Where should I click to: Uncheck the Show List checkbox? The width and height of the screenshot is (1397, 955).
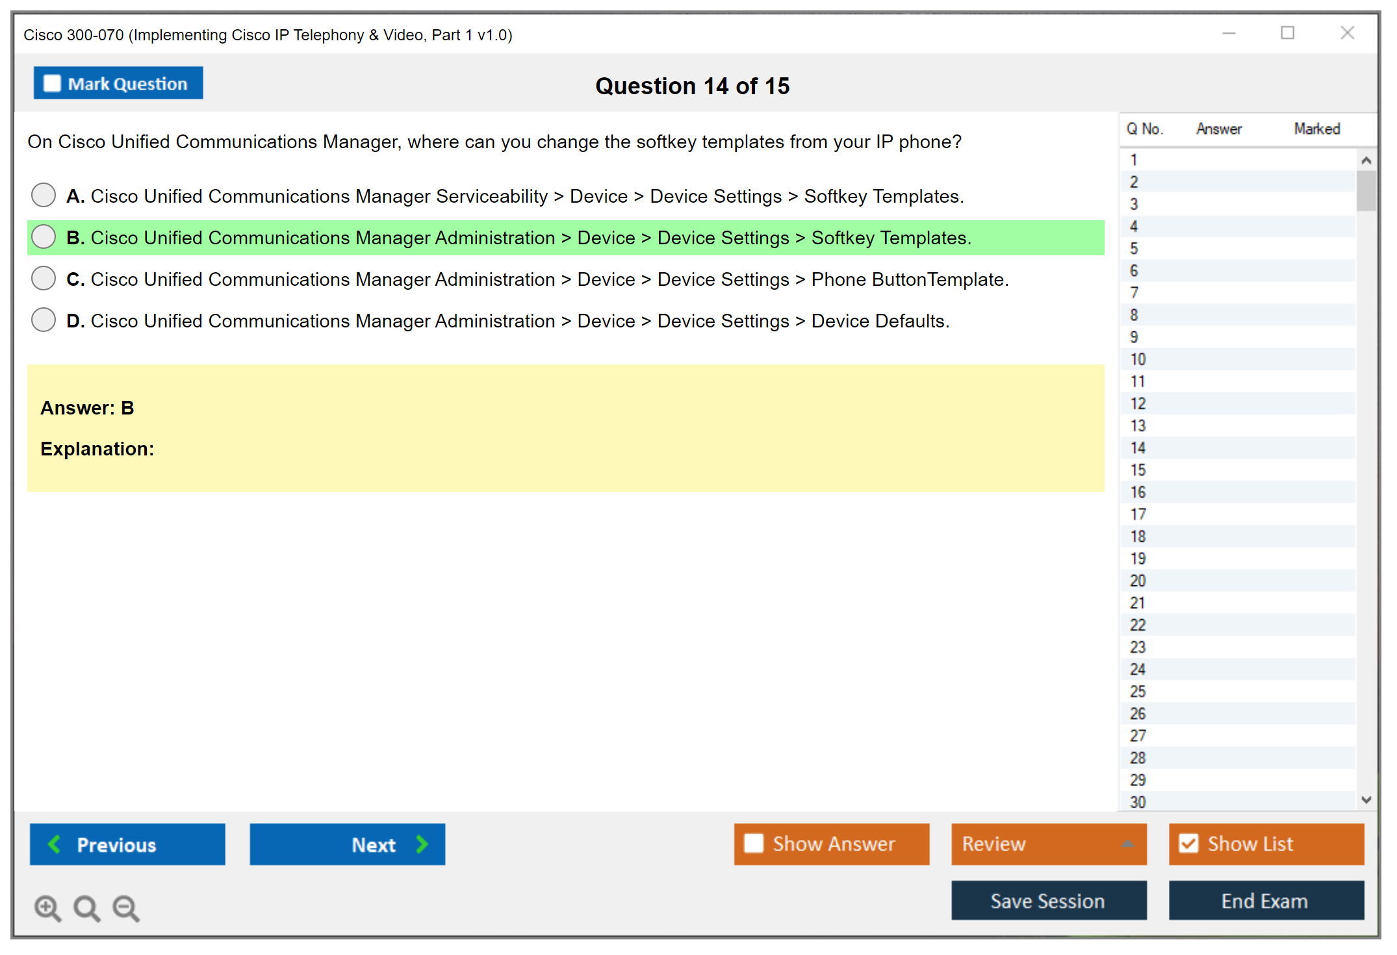tap(1188, 843)
